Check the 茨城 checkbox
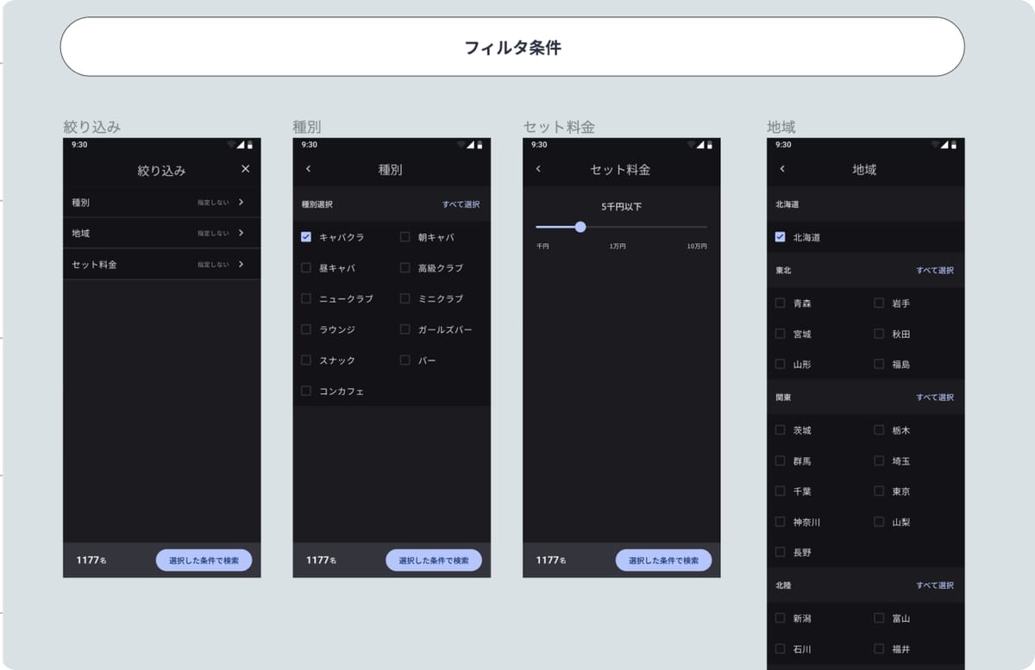Viewport: 1035px width, 670px height. click(x=781, y=430)
